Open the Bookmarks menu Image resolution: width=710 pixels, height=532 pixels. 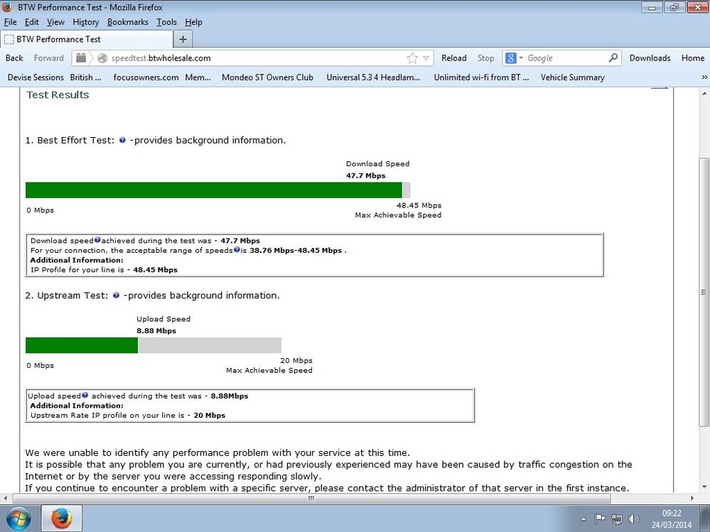coord(128,22)
